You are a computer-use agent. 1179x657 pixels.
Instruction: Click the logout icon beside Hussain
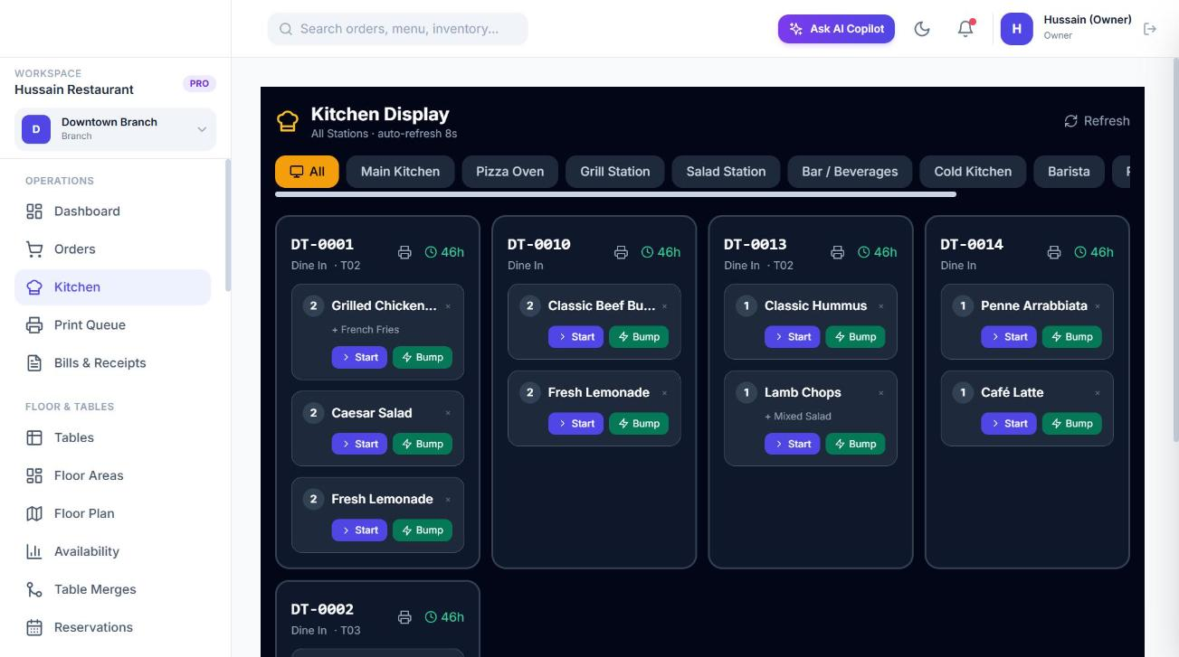pos(1150,29)
